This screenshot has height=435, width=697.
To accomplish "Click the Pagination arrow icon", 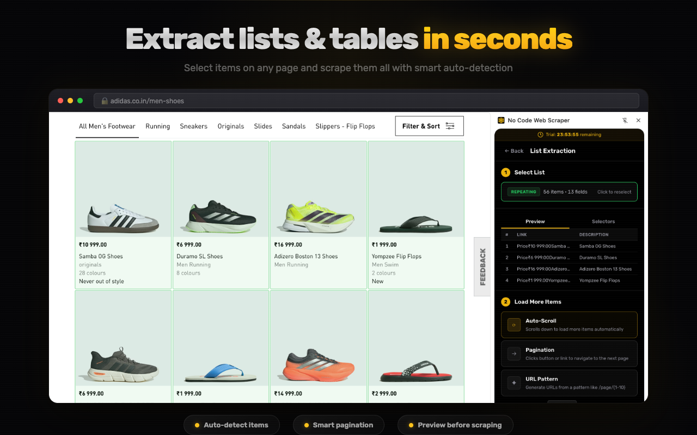I will [513, 354].
